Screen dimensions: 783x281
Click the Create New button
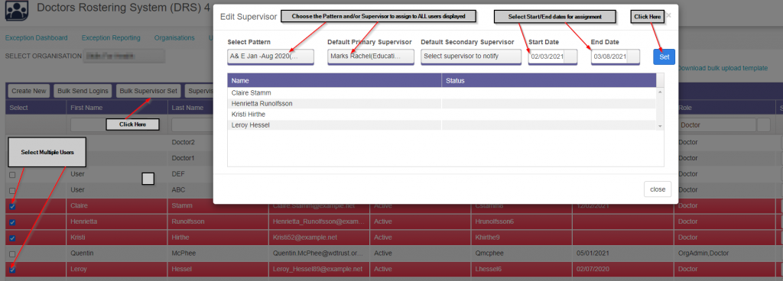(29, 91)
